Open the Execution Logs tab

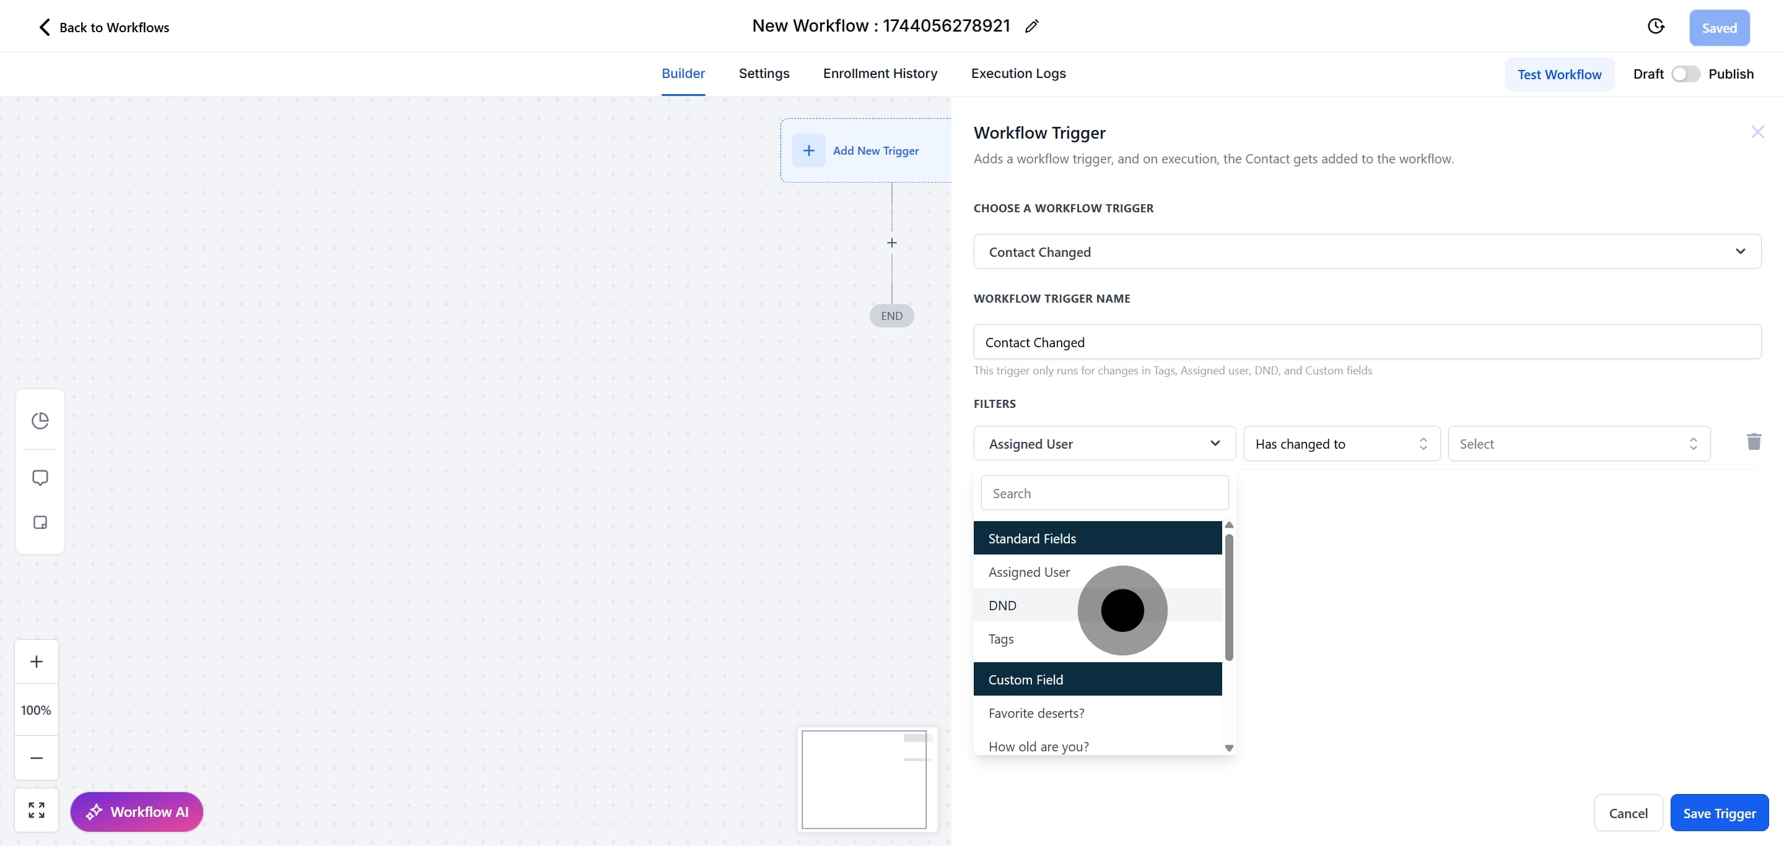1018,73
